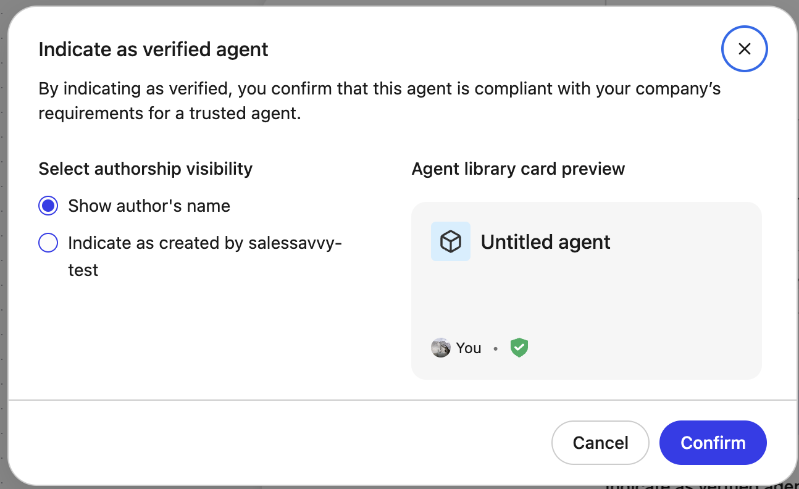The image size is (799, 489).
Task: Click the "Indicate as verified agent" dialog title
Action: (153, 49)
